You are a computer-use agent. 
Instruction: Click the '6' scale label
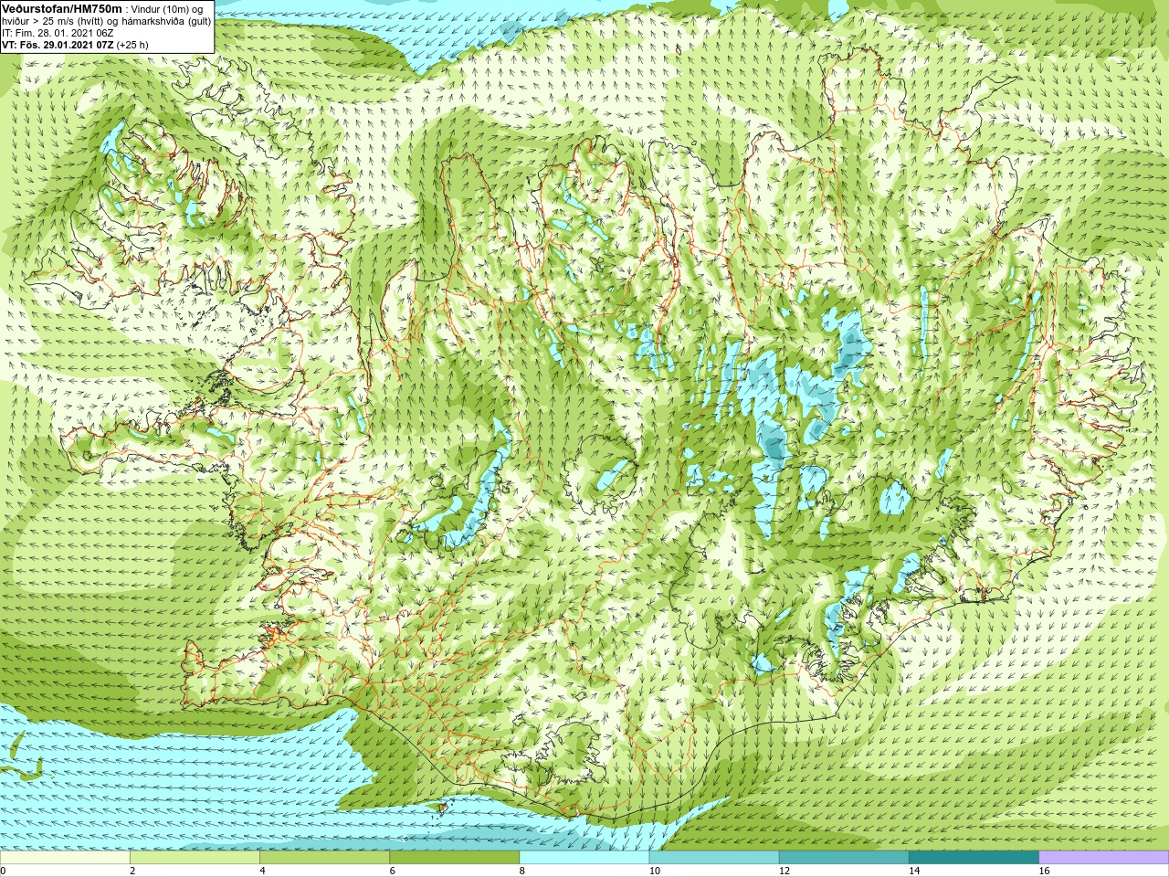click(392, 871)
